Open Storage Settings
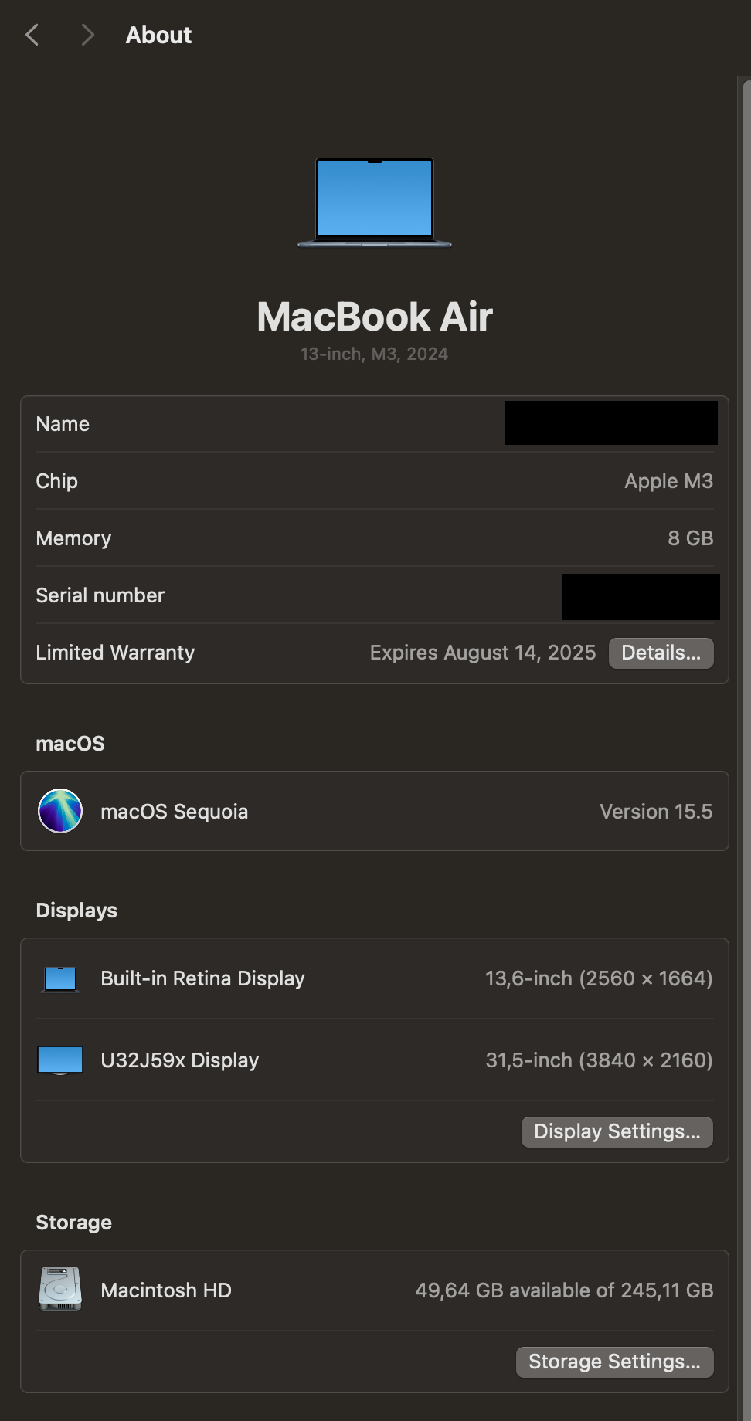 tap(614, 1362)
